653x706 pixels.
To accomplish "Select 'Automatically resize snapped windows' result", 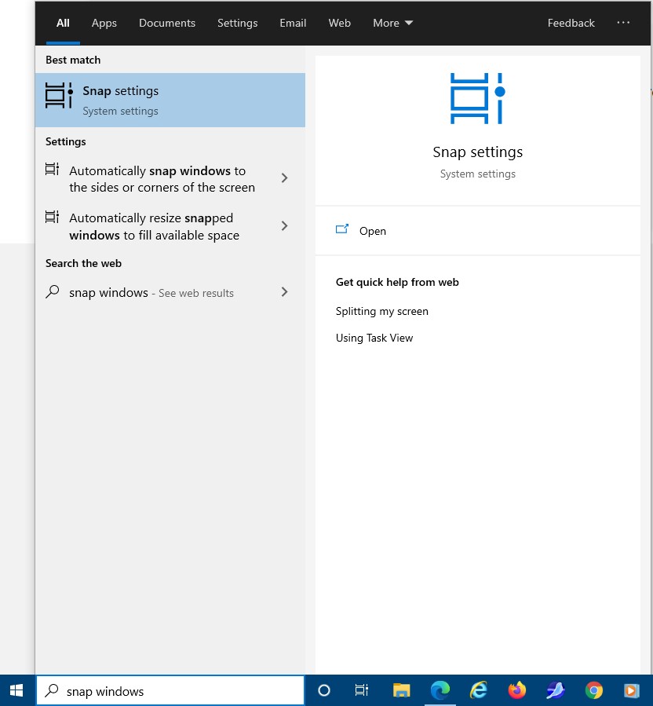I will point(170,226).
